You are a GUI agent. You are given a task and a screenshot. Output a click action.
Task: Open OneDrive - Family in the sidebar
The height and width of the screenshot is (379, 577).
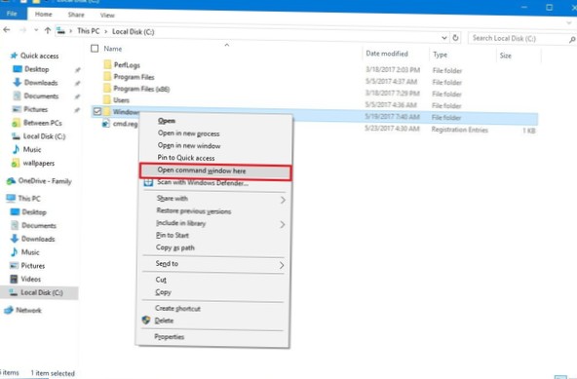tap(45, 181)
